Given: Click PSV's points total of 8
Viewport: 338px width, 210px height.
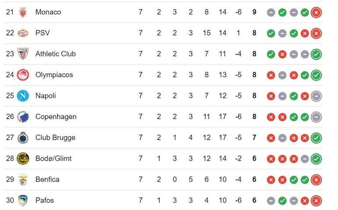Looking at the screenshot, I should point(255,33).
